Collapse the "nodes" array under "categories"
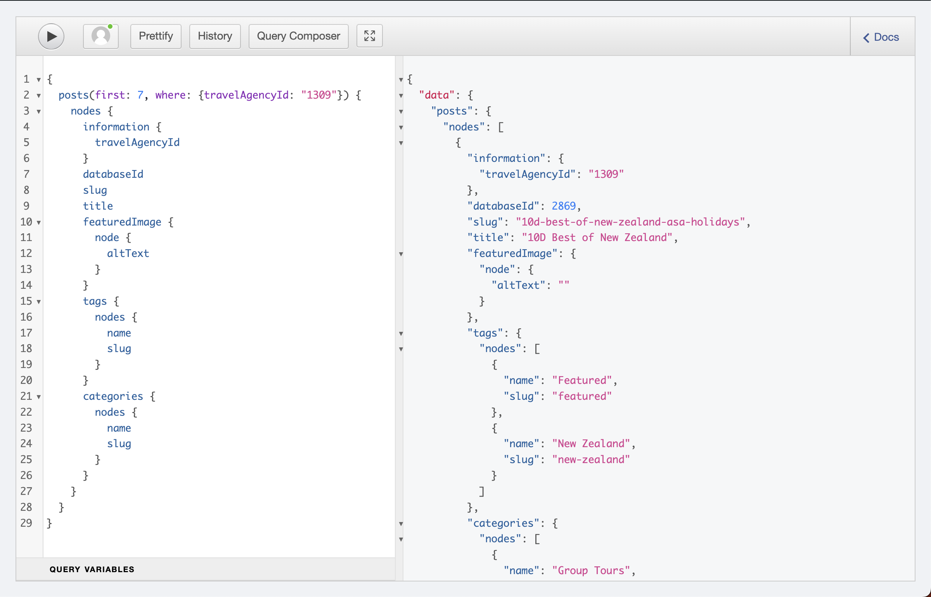931x597 pixels. (x=401, y=540)
